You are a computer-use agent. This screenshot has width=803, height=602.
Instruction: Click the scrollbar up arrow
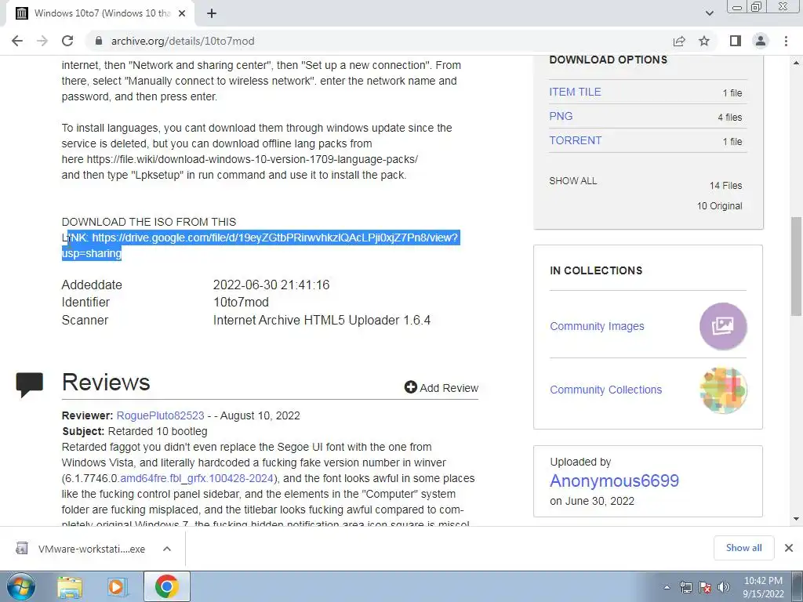[796, 63]
